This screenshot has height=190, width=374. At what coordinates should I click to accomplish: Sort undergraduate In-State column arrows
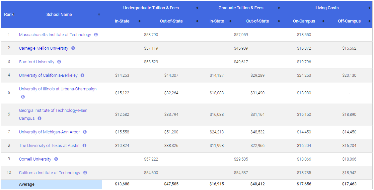pyautogui.click(x=139, y=21)
